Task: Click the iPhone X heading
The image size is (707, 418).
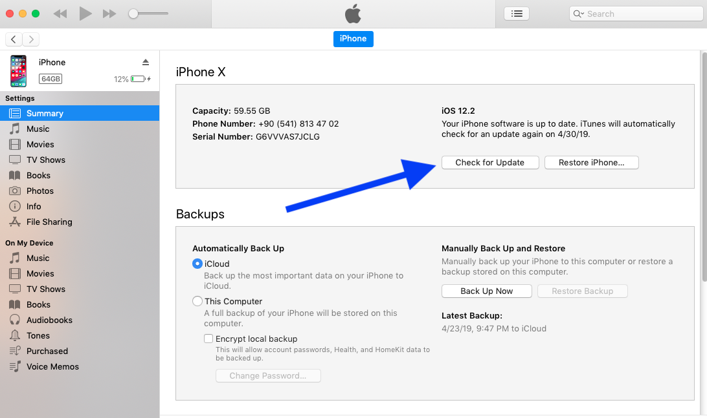Action: (x=201, y=72)
